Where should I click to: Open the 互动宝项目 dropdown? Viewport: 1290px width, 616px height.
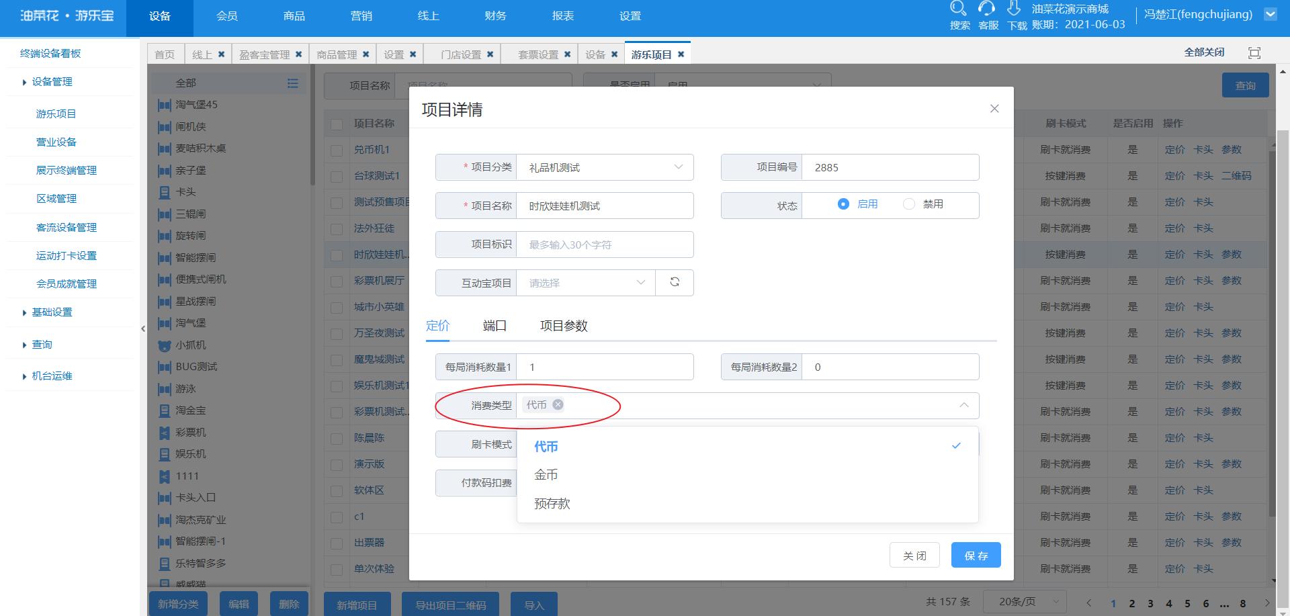point(586,283)
